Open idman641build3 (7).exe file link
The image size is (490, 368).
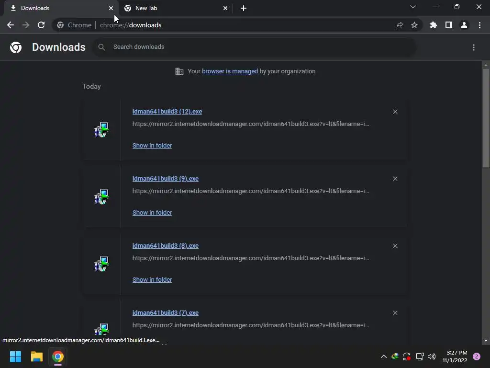pyautogui.click(x=165, y=313)
